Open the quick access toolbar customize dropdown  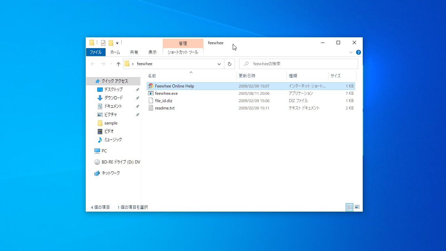pyautogui.click(x=117, y=43)
